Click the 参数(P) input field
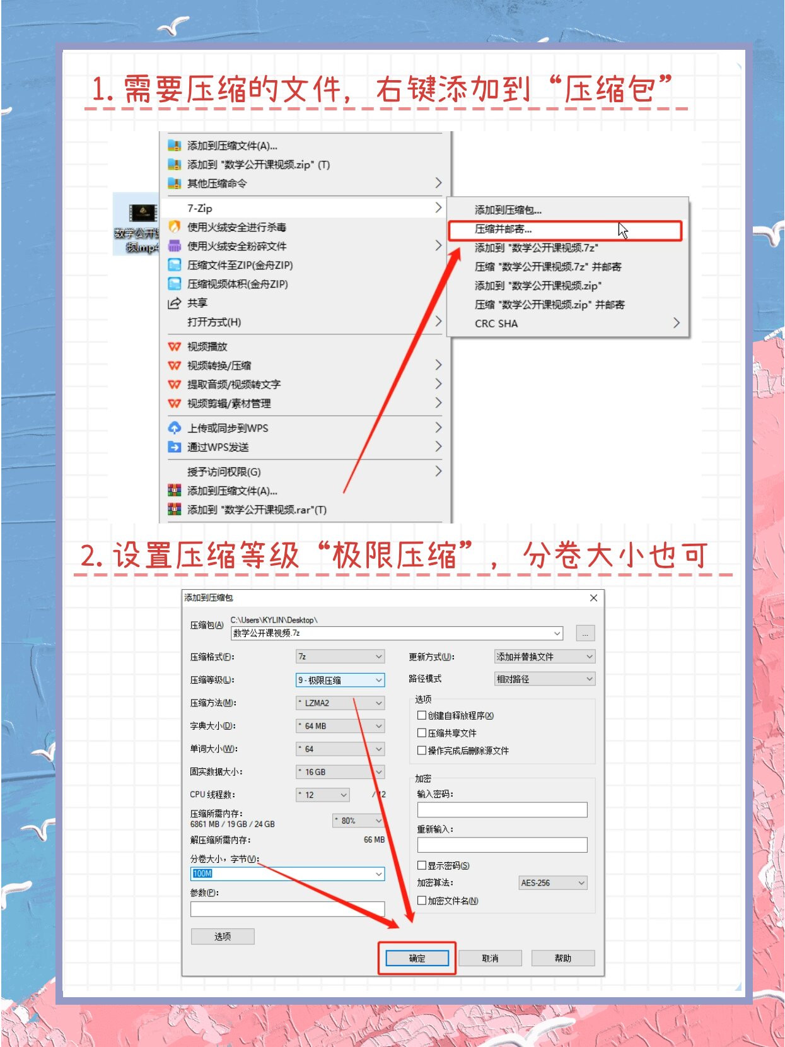The image size is (785, 1047). [x=288, y=909]
